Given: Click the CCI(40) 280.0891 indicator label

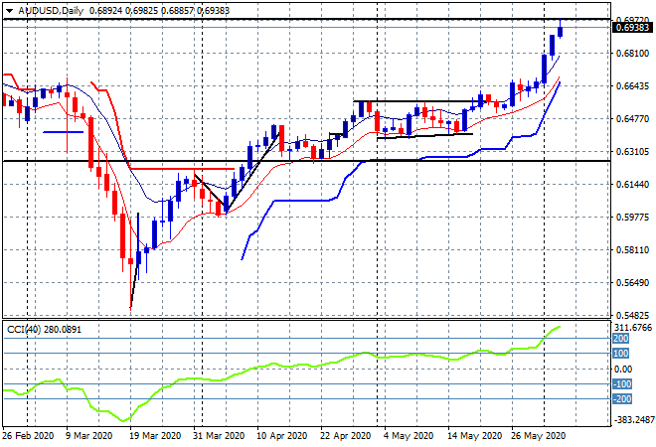Looking at the screenshot, I should tap(44, 330).
